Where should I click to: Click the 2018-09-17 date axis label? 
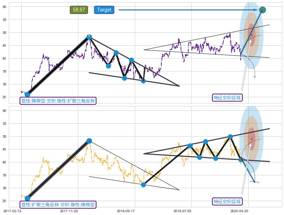[126, 211]
